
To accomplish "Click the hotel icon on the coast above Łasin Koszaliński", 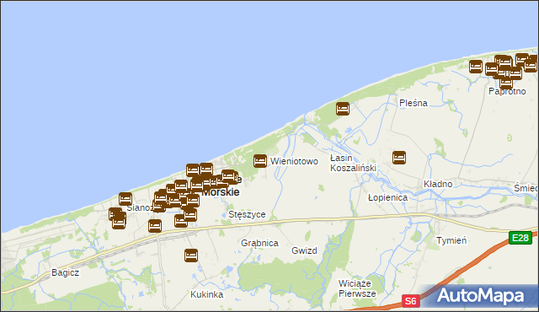I will coord(343,109).
